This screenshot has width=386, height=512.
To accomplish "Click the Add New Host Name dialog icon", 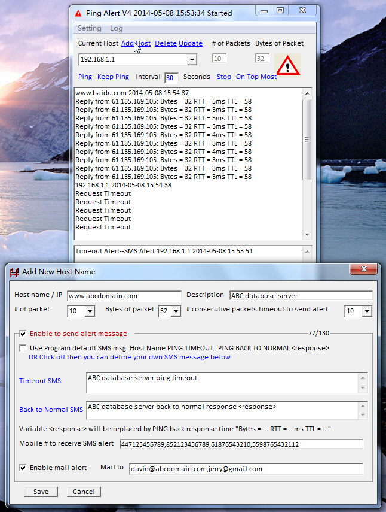I will click(x=14, y=271).
